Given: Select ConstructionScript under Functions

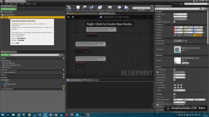Looking at the screenshot, I should pos(9,72).
